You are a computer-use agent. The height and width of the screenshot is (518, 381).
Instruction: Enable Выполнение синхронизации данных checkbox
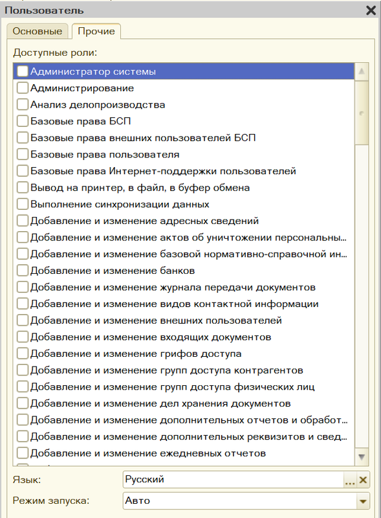[23, 204]
